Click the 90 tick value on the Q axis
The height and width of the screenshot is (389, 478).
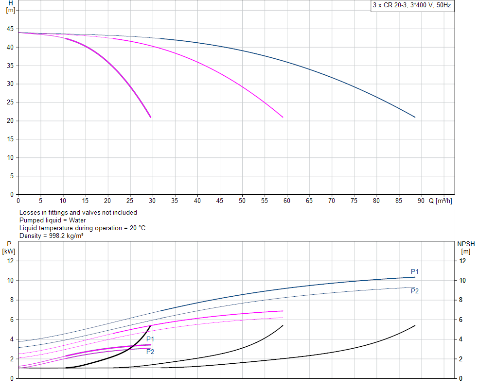click(421, 201)
